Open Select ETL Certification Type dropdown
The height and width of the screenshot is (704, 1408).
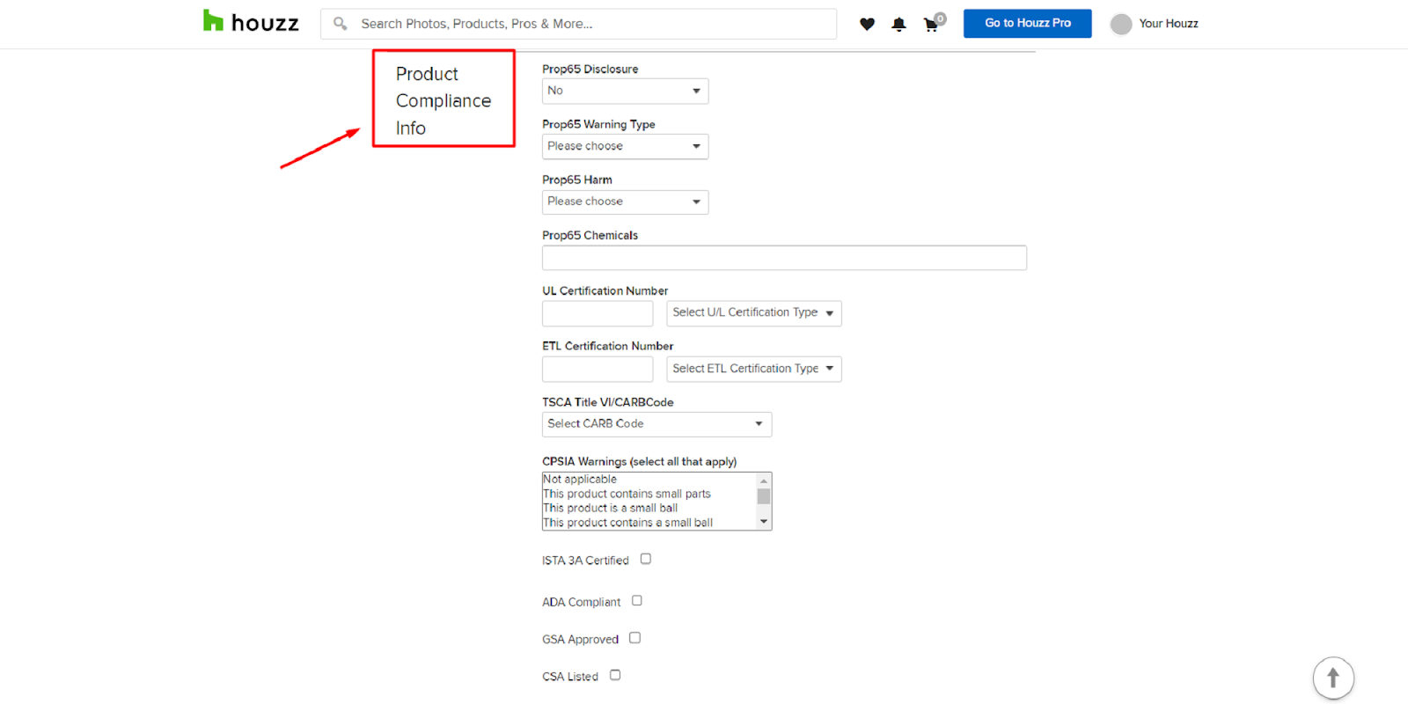coord(753,369)
